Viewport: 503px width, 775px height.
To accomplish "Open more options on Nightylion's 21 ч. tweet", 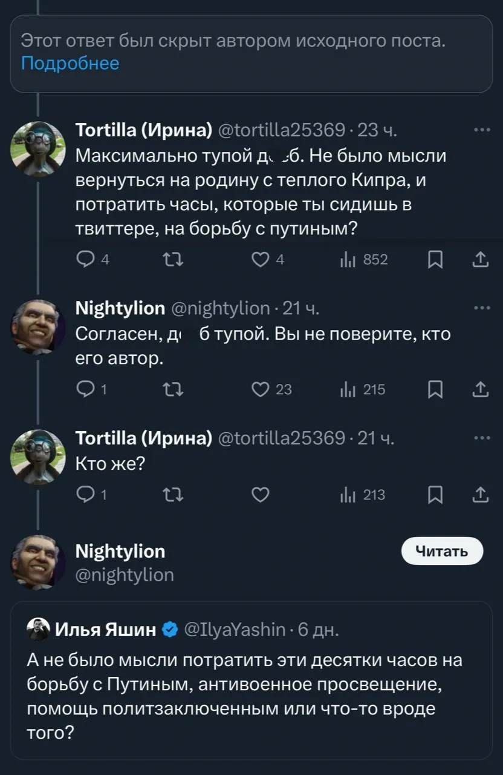I will [x=482, y=308].
